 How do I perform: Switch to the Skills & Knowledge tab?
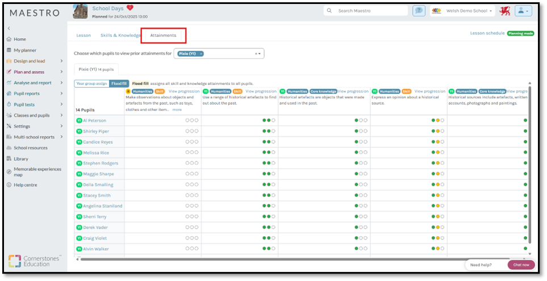(x=120, y=35)
